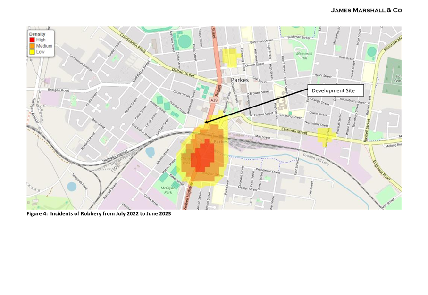
Task: Click the A39 route shield
Action: click(x=214, y=100)
